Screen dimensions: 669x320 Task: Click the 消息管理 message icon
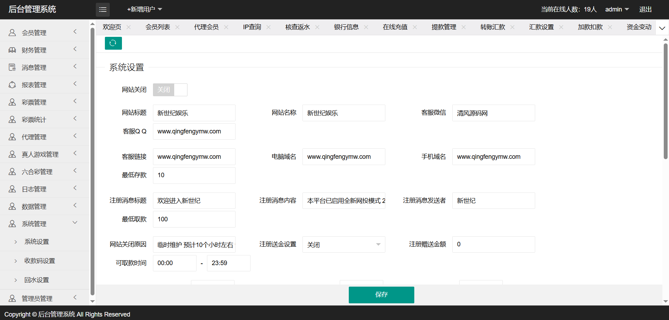coord(12,67)
